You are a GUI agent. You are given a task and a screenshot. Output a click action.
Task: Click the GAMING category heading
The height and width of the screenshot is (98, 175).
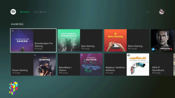tap(17, 24)
